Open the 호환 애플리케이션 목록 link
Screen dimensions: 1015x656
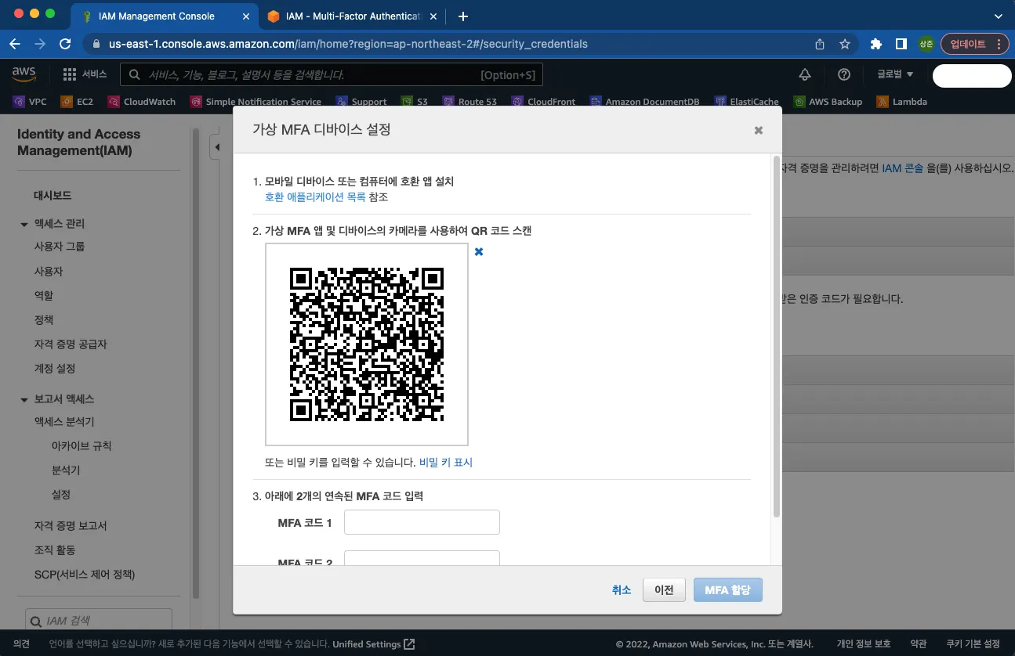[x=315, y=197]
